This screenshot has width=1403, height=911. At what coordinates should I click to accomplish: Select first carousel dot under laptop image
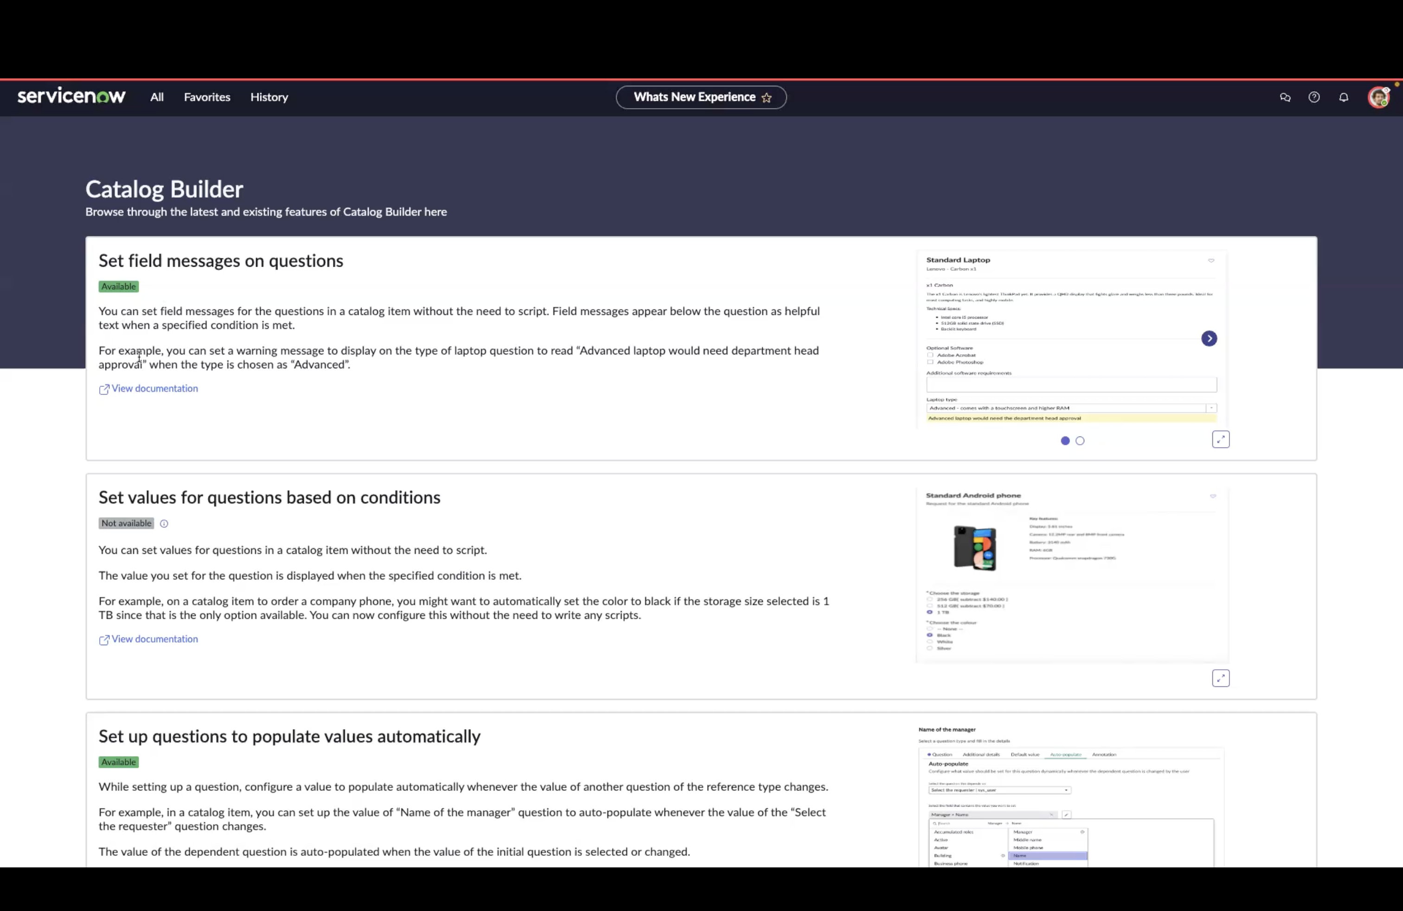click(x=1065, y=441)
